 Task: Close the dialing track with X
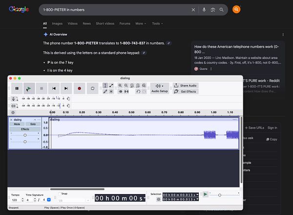click(11, 119)
